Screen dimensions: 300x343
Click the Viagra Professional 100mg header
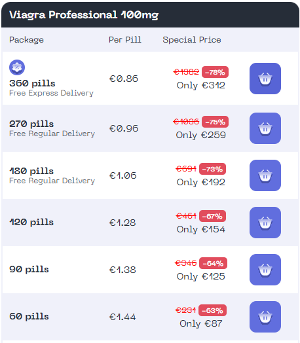click(84, 15)
